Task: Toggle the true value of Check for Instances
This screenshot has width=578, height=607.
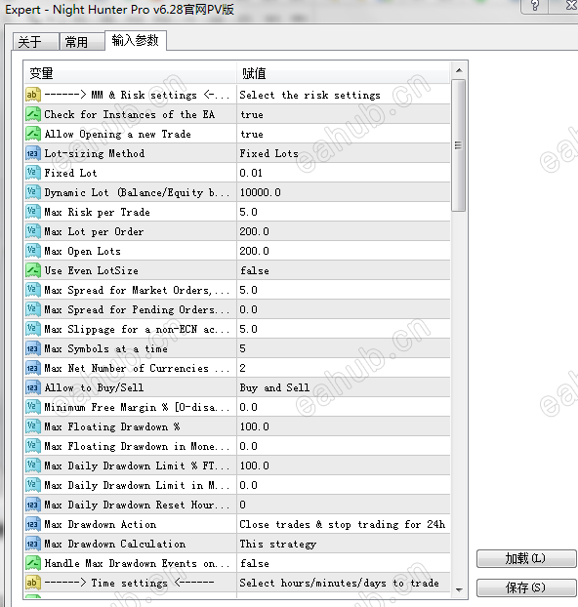Action: click(344, 114)
